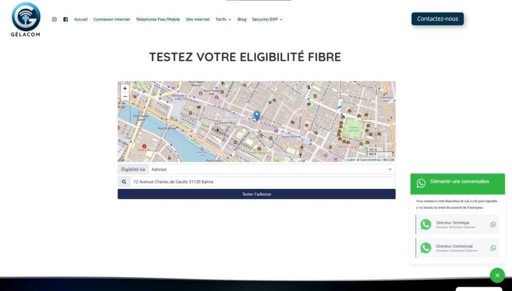Expand the Tarifs dropdown menu

(x=223, y=19)
